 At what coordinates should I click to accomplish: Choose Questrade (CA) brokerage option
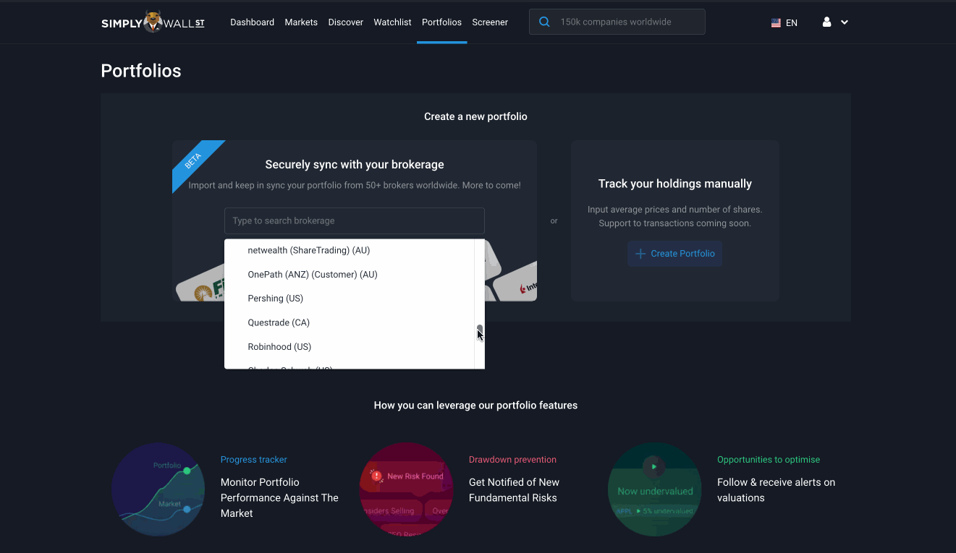279,322
